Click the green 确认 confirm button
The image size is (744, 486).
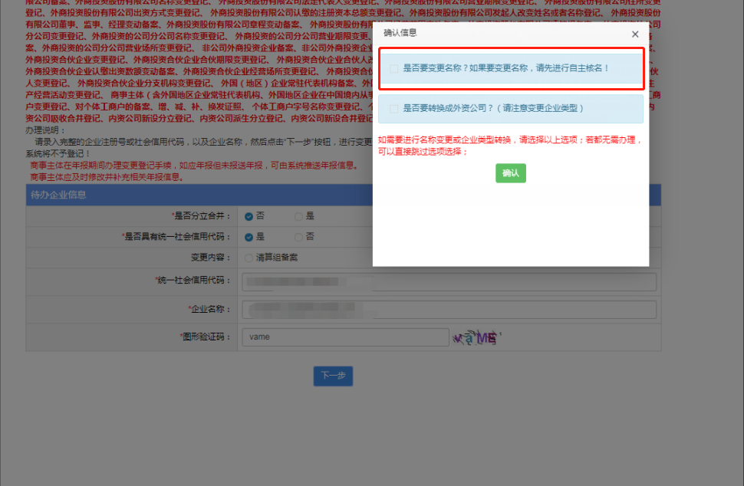[x=510, y=172]
